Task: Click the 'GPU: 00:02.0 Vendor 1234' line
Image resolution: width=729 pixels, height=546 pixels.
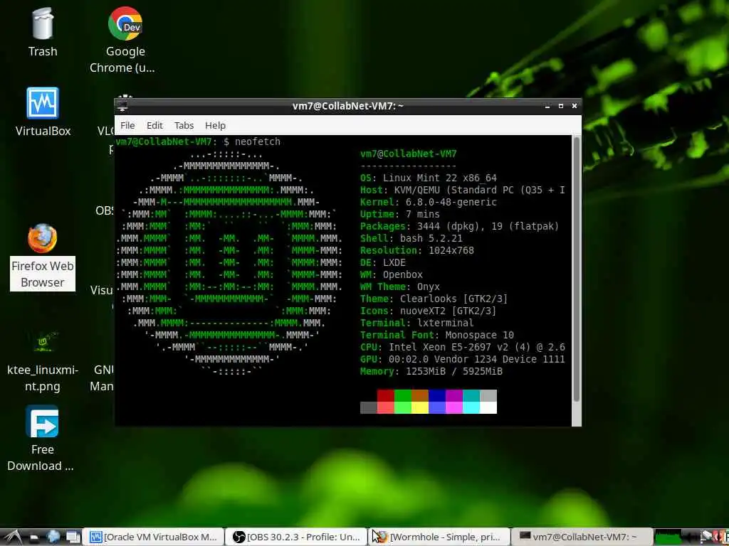Action: pos(463,359)
